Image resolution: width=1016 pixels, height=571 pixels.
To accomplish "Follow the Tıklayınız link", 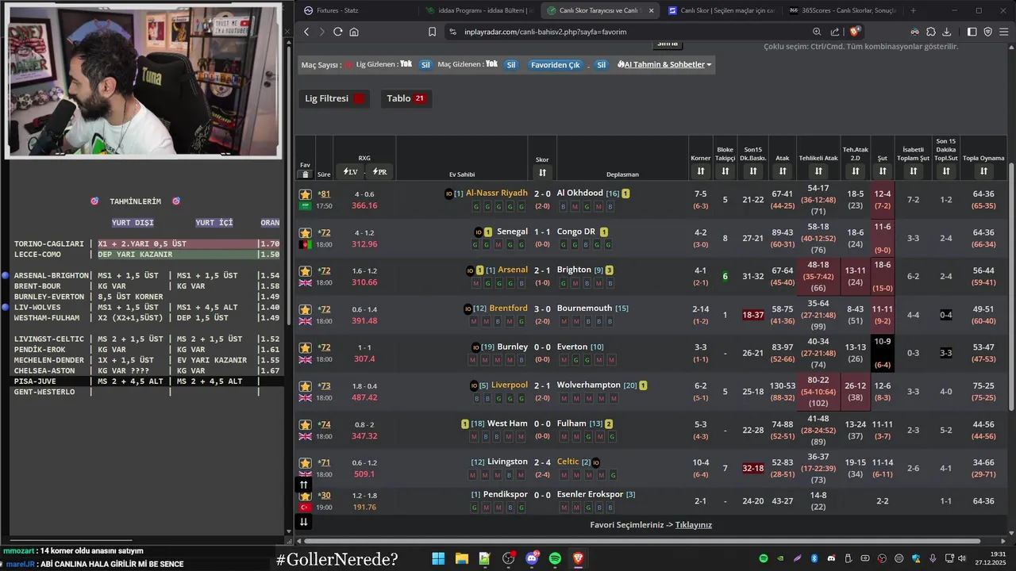I will click(694, 525).
